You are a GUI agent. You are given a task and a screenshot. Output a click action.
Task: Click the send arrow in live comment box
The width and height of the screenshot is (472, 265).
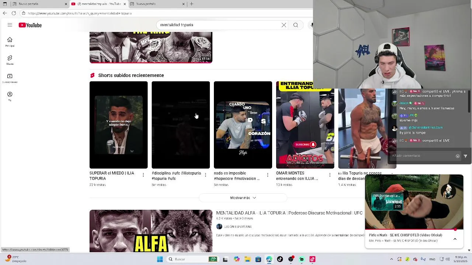(465, 156)
